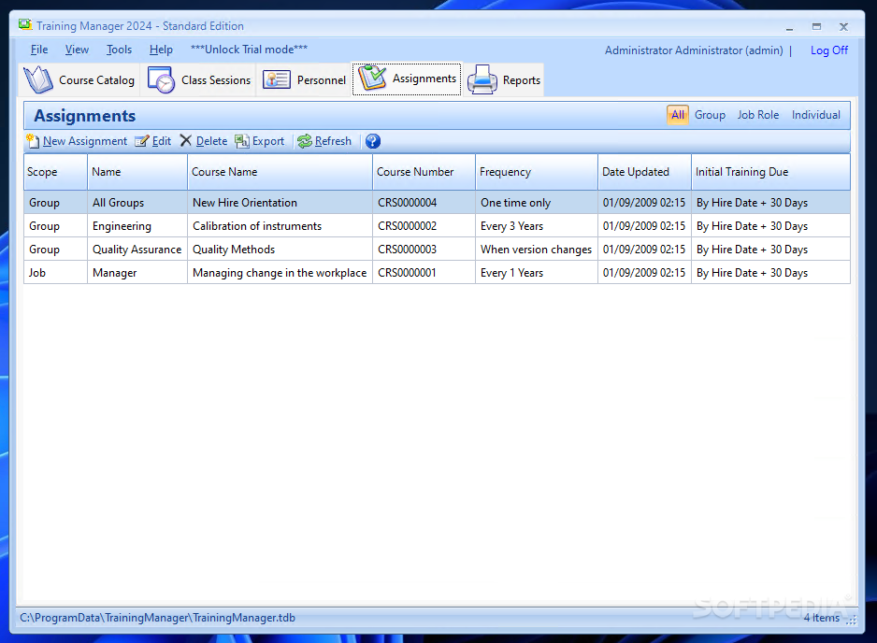Select the Assignments clipboard checkmark icon
Viewport: 877px width, 643px height.
[x=372, y=79]
